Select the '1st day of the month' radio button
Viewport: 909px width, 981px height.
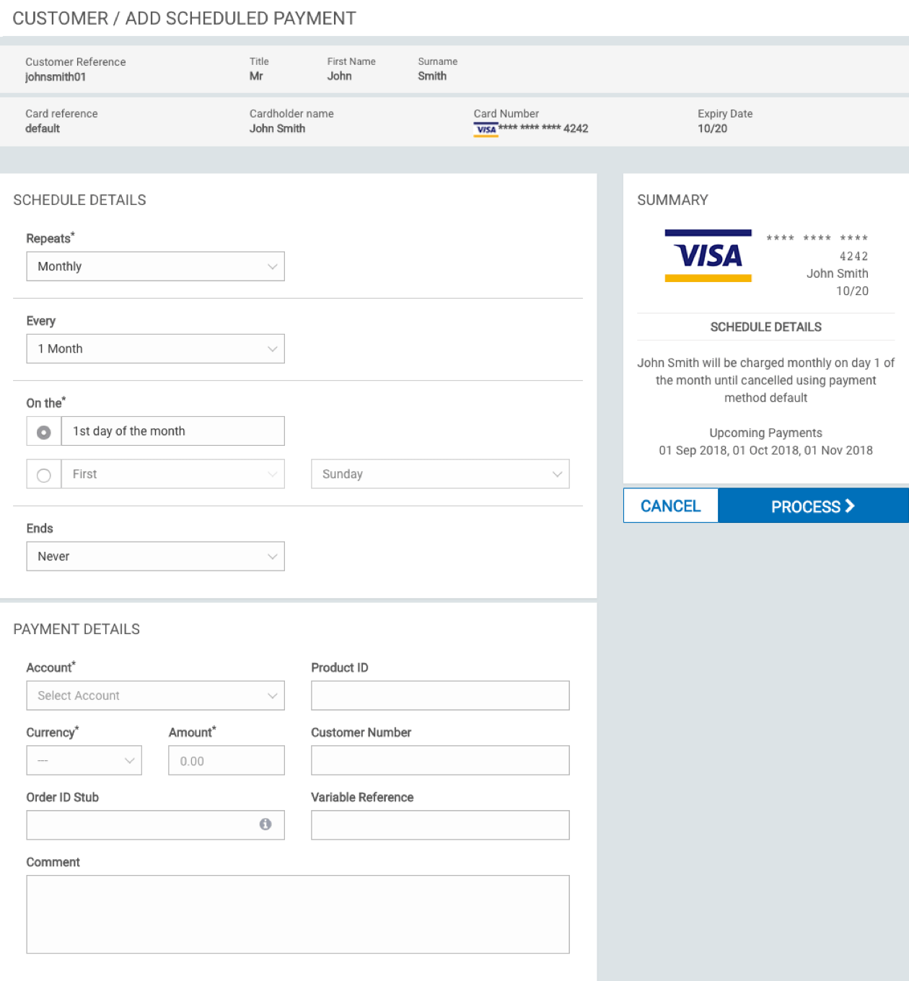pyautogui.click(x=44, y=431)
